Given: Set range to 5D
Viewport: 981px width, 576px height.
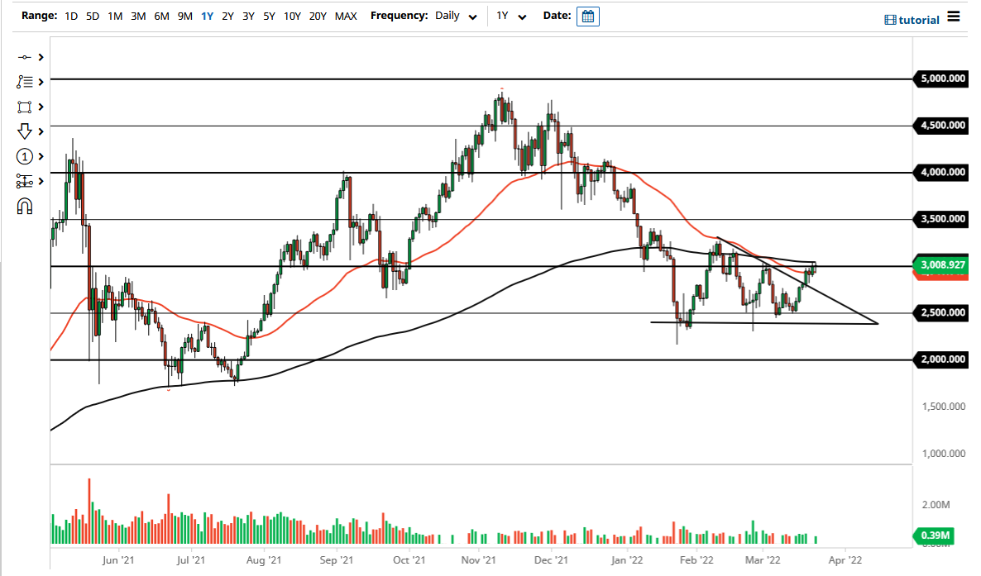Looking at the screenshot, I should 93,17.
